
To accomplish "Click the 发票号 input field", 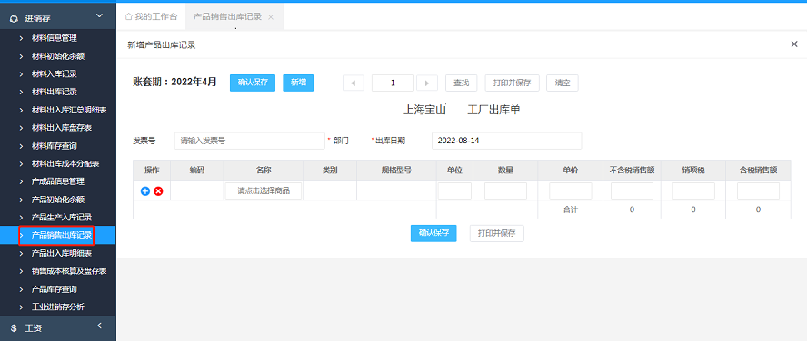I will (x=250, y=141).
